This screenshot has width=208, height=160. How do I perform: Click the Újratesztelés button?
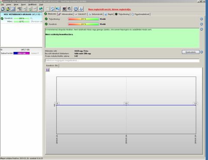click(191, 52)
